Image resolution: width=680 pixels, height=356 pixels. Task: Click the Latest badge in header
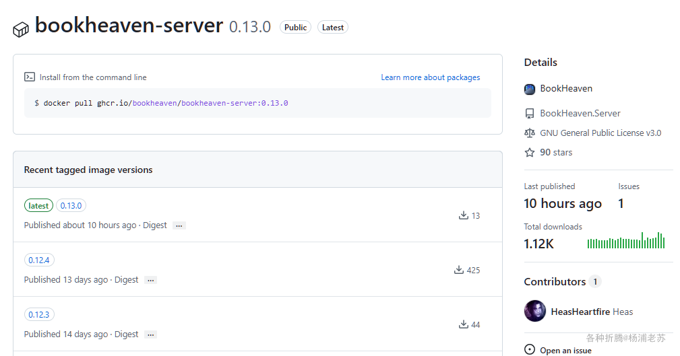(333, 28)
